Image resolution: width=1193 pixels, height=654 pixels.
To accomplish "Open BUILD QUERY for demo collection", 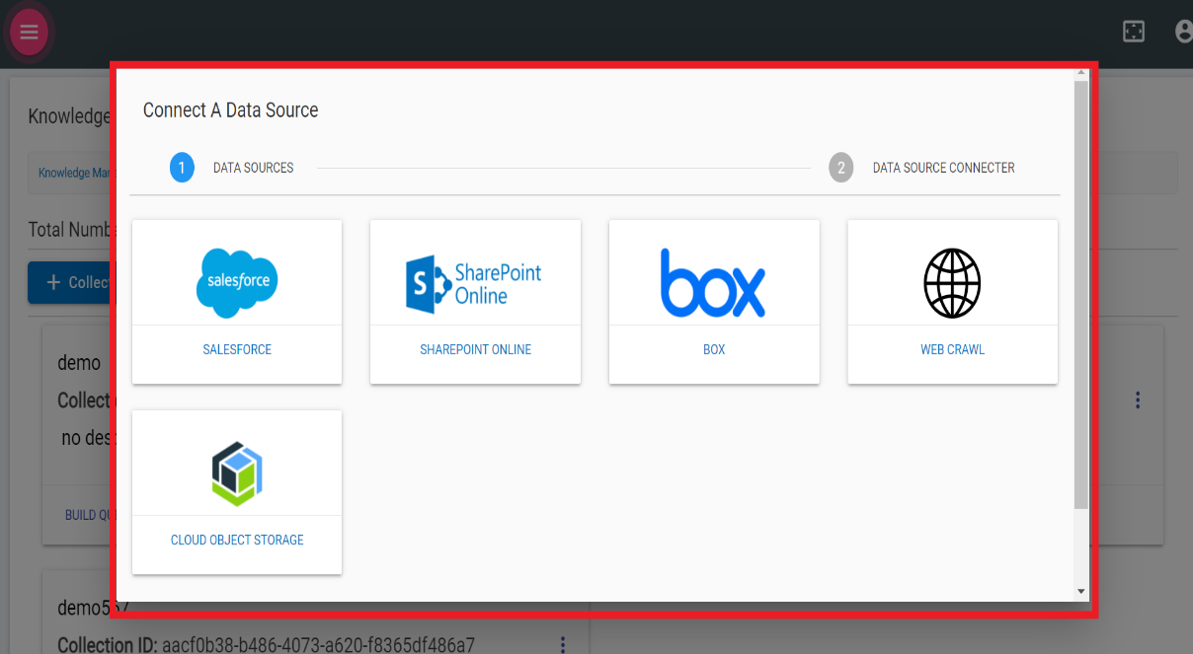I will (x=90, y=514).
